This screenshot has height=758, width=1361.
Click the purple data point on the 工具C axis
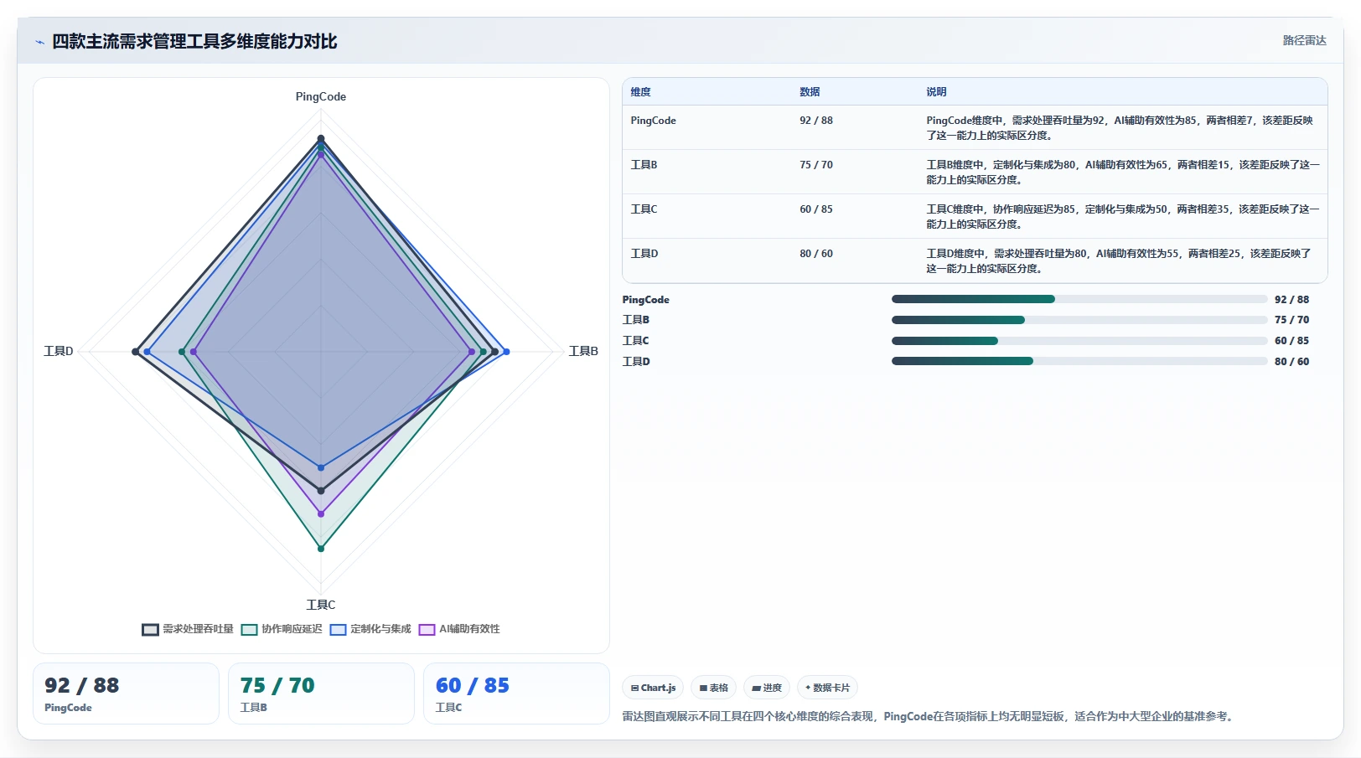click(x=321, y=513)
